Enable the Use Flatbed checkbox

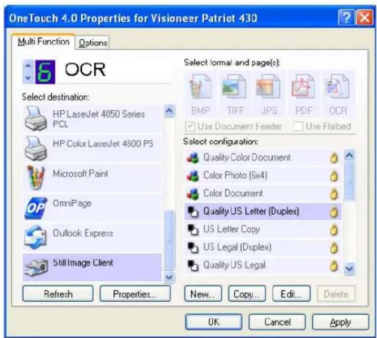pyautogui.click(x=298, y=126)
